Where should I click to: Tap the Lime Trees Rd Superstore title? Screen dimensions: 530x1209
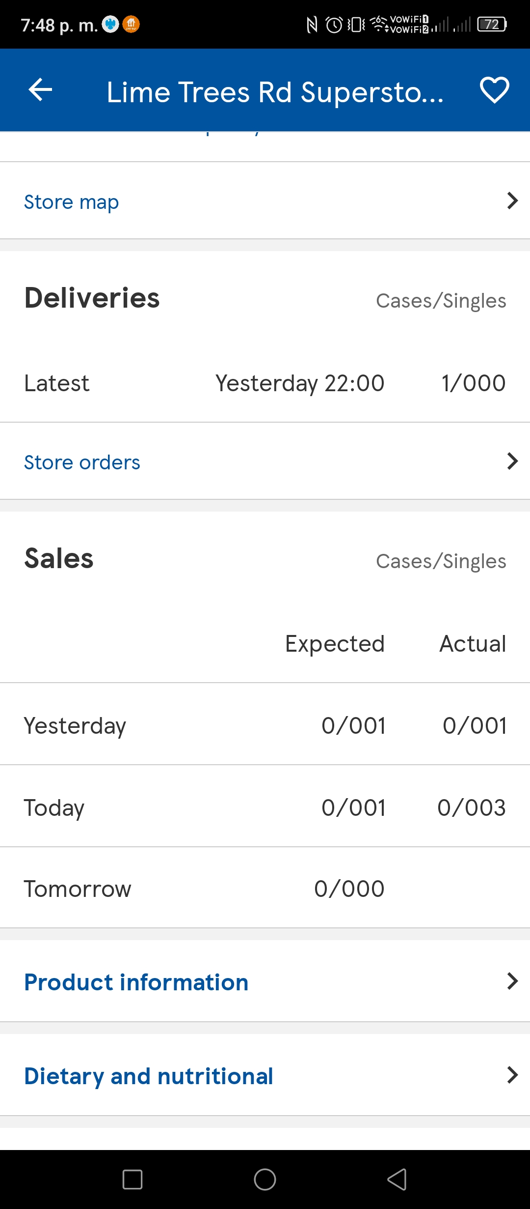pyautogui.click(x=275, y=92)
